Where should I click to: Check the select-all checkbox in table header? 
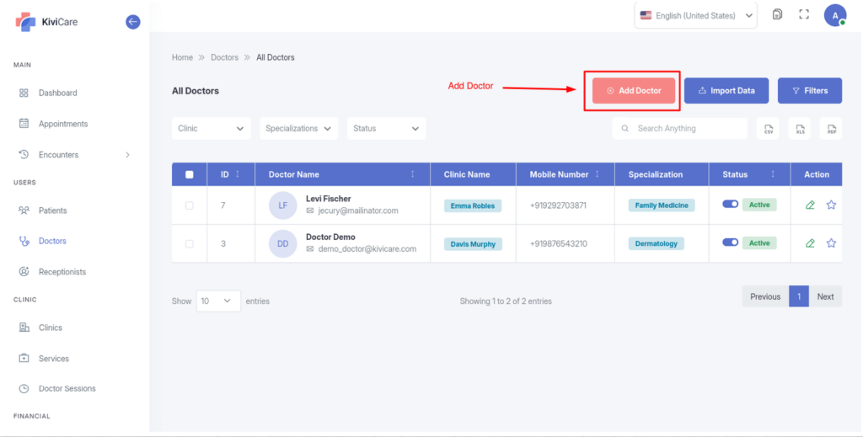click(x=189, y=174)
